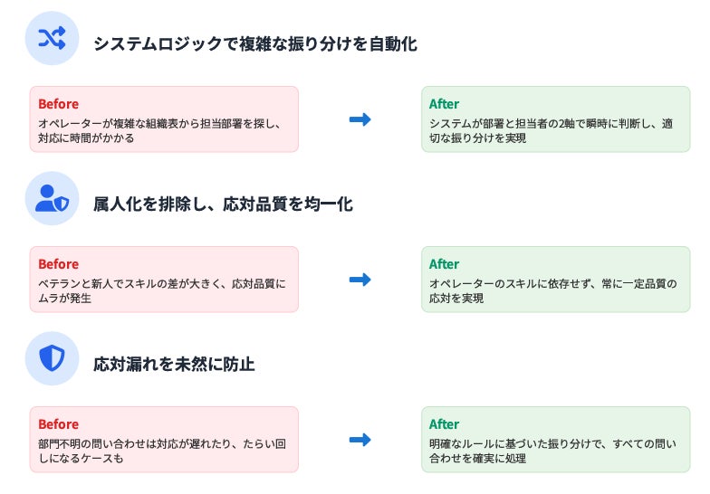
Task: Click the arrow in the second Before/After row
Action: coord(360,280)
